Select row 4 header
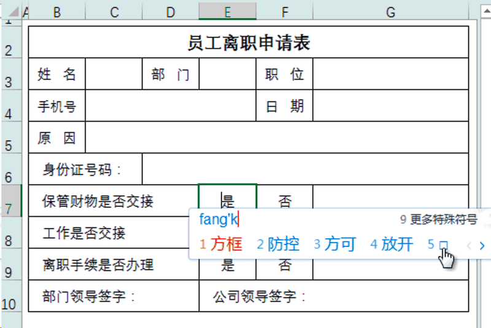Image resolution: width=491 pixels, height=328 pixels. tap(11, 106)
